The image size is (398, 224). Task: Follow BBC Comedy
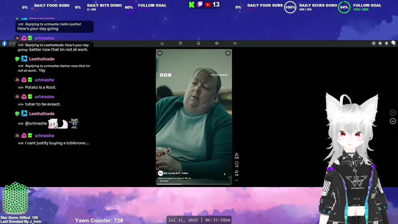pyautogui.click(x=185, y=173)
